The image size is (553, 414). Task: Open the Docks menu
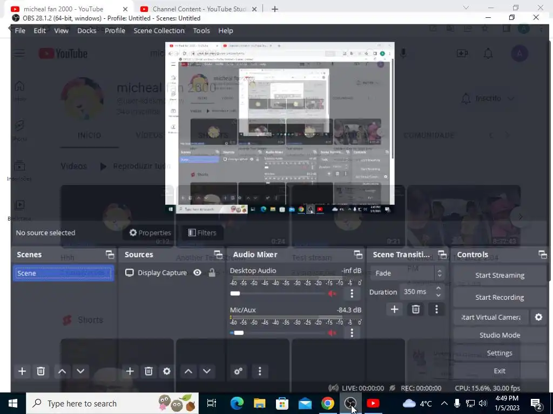[x=87, y=31]
